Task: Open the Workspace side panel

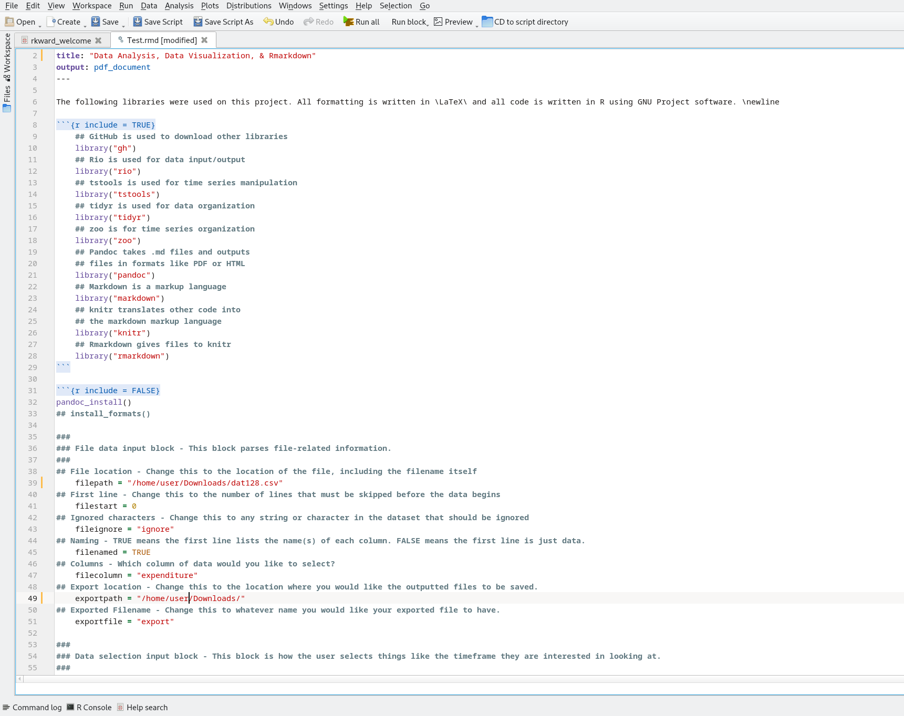Action: (x=7, y=57)
